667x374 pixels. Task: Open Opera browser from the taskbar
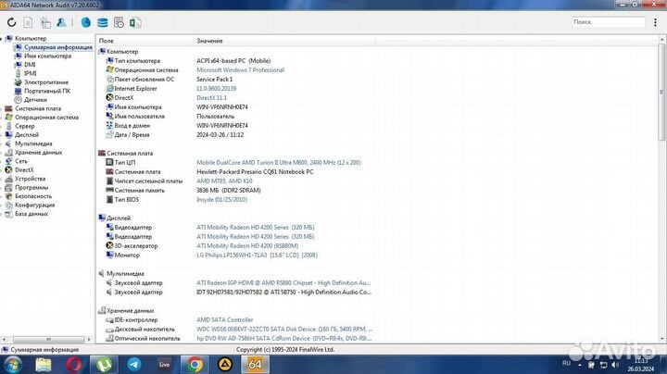pos(73,365)
